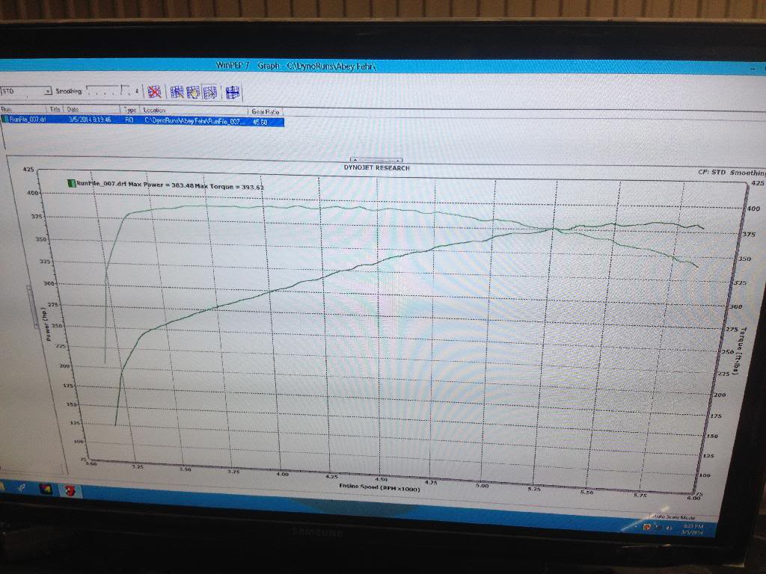Open the red WinPEP taskbar icon
The image size is (766, 574).
point(70,490)
